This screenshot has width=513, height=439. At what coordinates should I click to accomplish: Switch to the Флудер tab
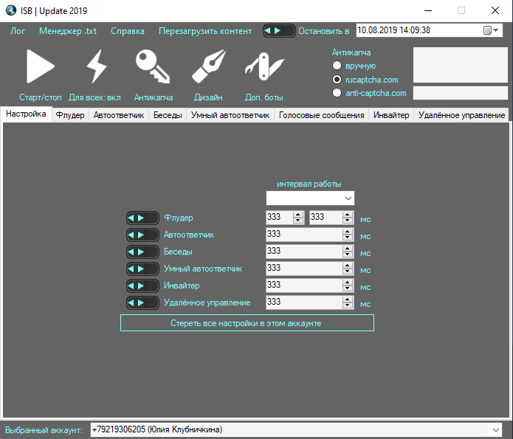point(70,115)
